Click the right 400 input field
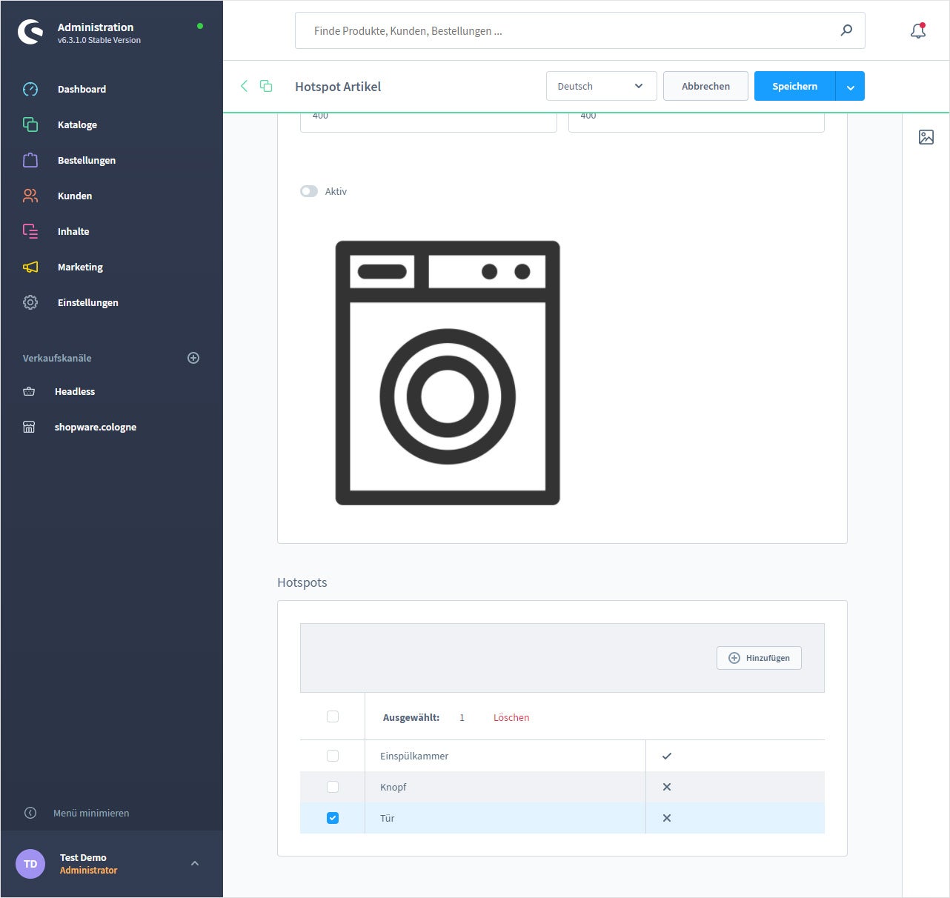This screenshot has width=950, height=898. click(x=697, y=122)
